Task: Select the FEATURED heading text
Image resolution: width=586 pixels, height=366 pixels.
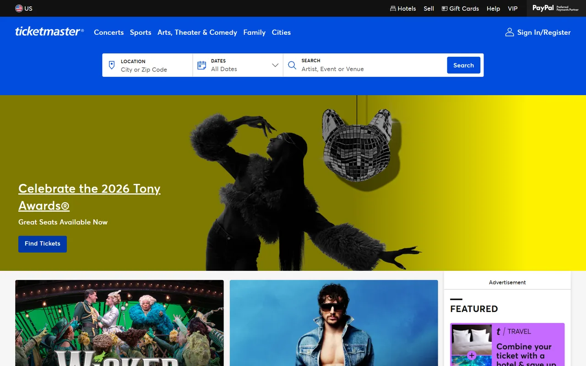Action: 474,309
